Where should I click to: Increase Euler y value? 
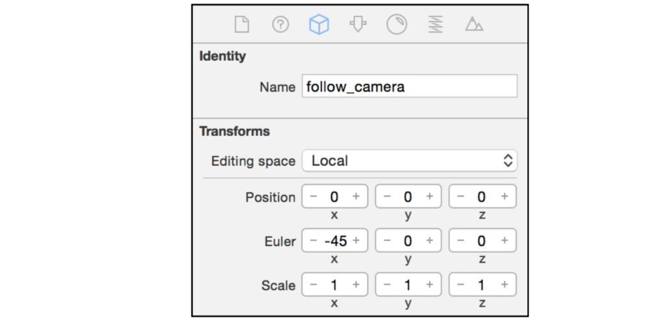click(x=430, y=241)
